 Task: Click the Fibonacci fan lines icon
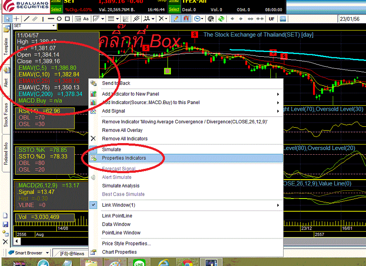126,19
